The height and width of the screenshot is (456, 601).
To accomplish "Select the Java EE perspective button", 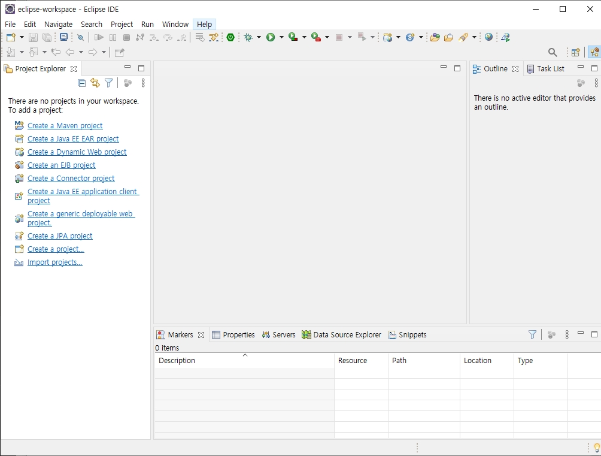I will (x=594, y=52).
